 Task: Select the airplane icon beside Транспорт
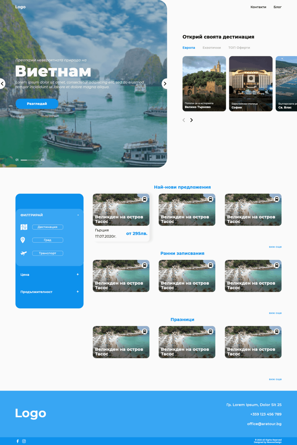23,253
